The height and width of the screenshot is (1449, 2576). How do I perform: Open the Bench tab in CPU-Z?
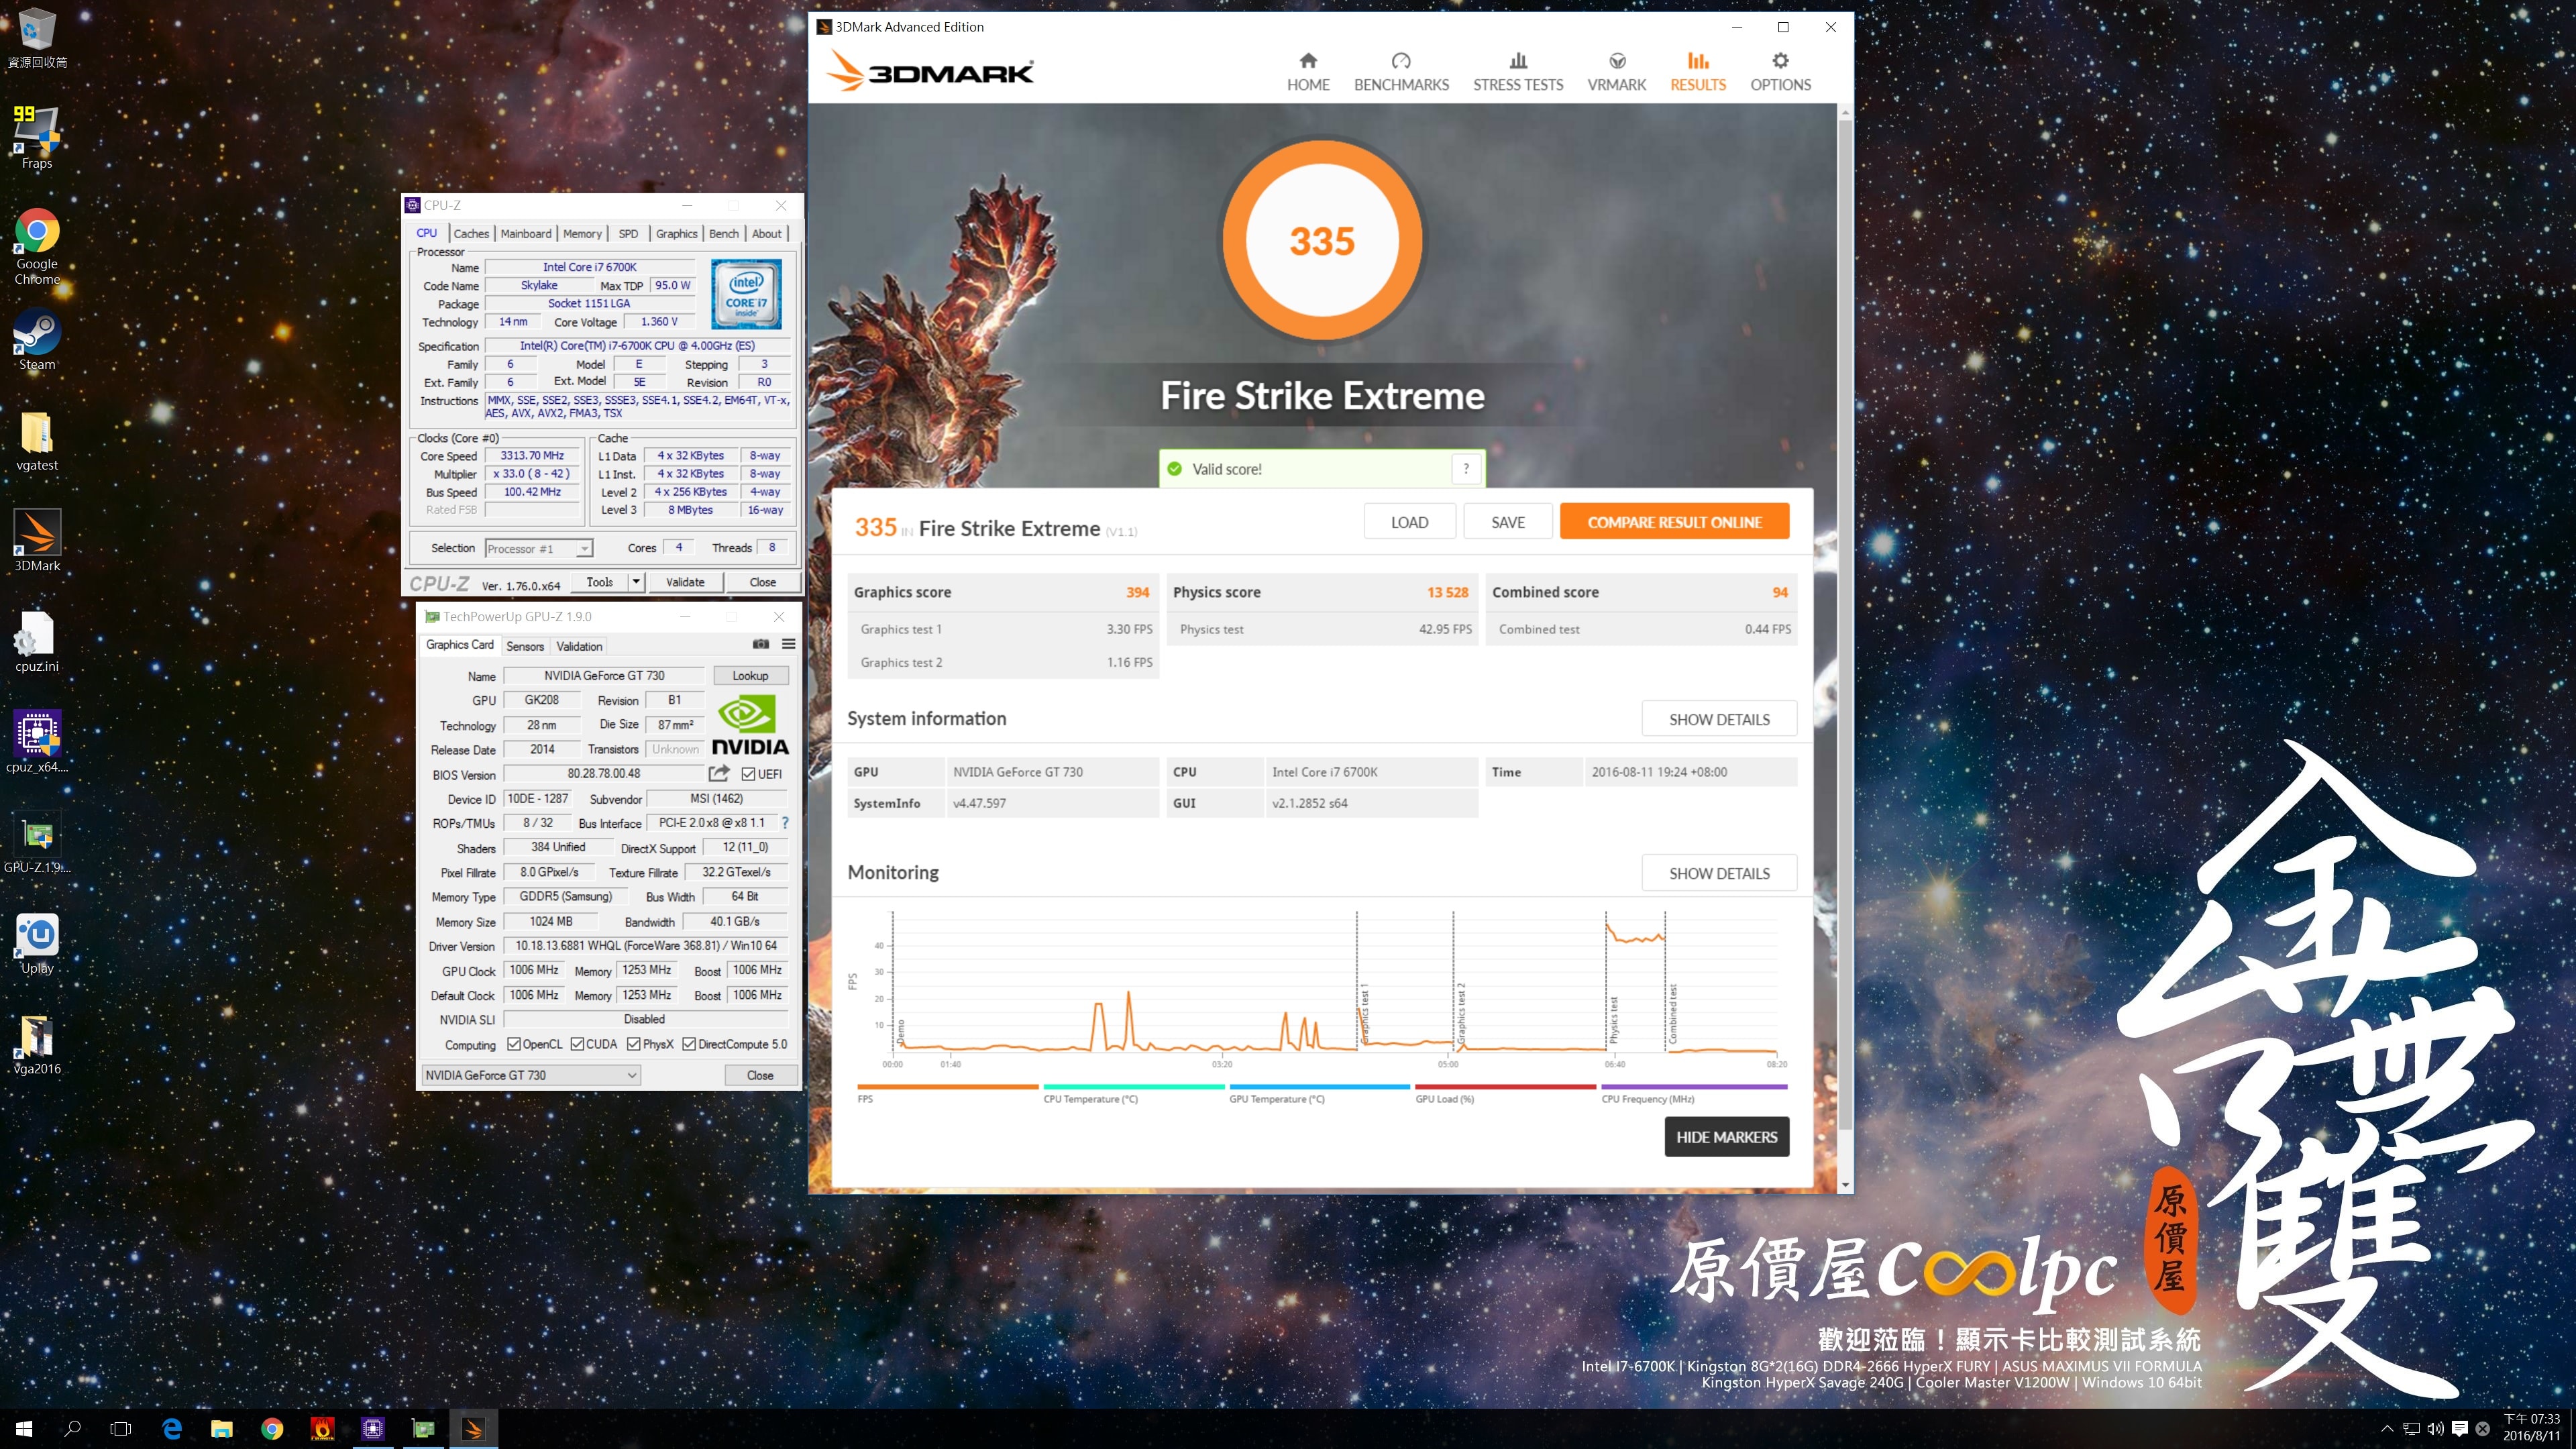(x=724, y=233)
